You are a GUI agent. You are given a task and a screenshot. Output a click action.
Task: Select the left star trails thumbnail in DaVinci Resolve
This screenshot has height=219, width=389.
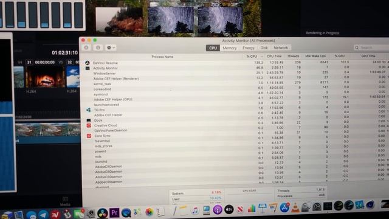point(171,19)
